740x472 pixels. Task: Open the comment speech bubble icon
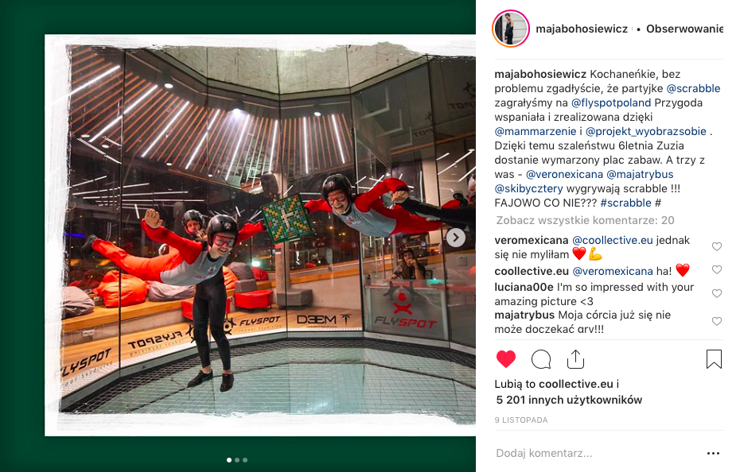coord(541,359)
